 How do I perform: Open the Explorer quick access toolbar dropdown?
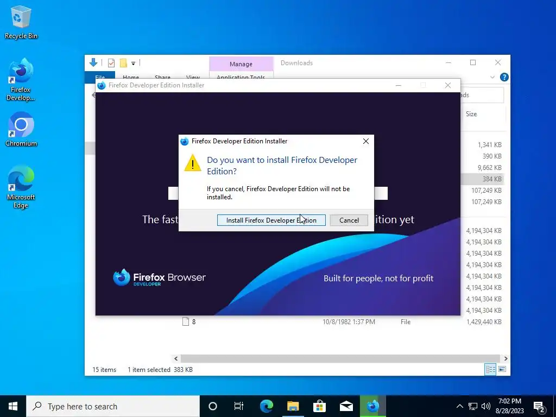click(x=134, y=64)
